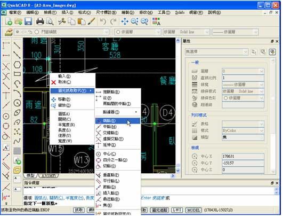
Task: Select the Match Properties brush icon
Action: [92, 21]
